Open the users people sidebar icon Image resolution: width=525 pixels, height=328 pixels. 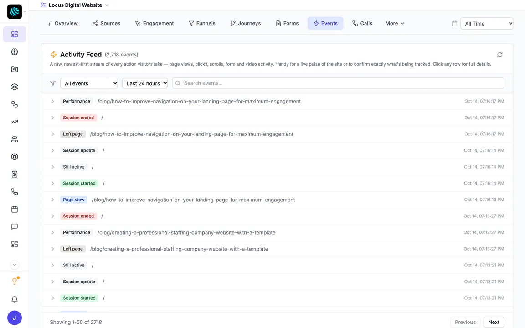pyautogui.click(x=15, y=139)
